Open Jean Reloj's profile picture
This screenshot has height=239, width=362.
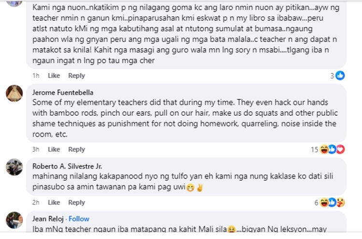click(14, 220)
